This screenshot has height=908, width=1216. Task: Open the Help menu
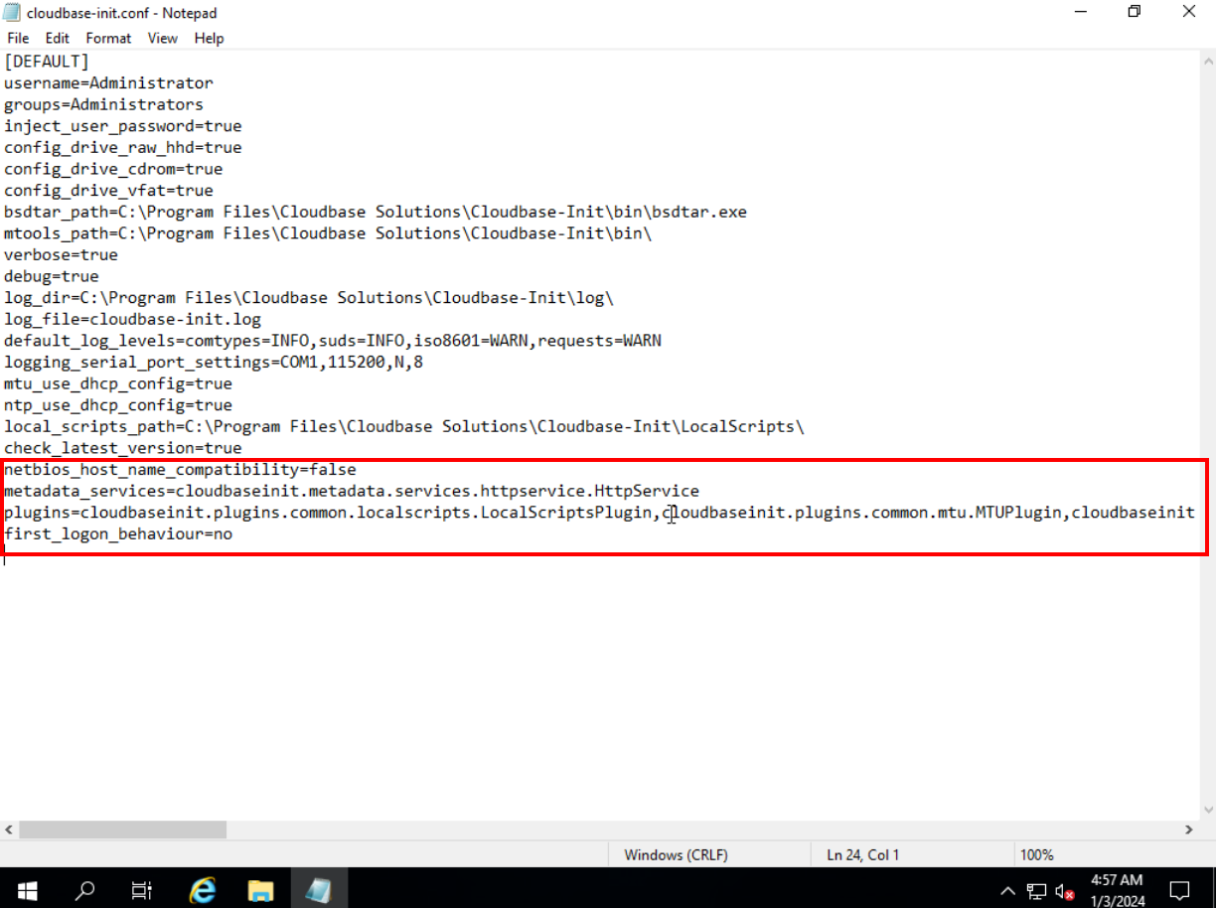tap(209, 38)
